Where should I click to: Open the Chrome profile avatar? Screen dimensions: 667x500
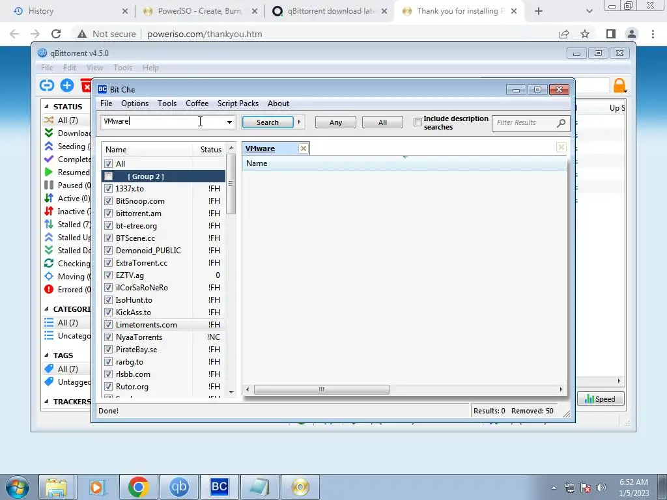[x=632, y=34]
